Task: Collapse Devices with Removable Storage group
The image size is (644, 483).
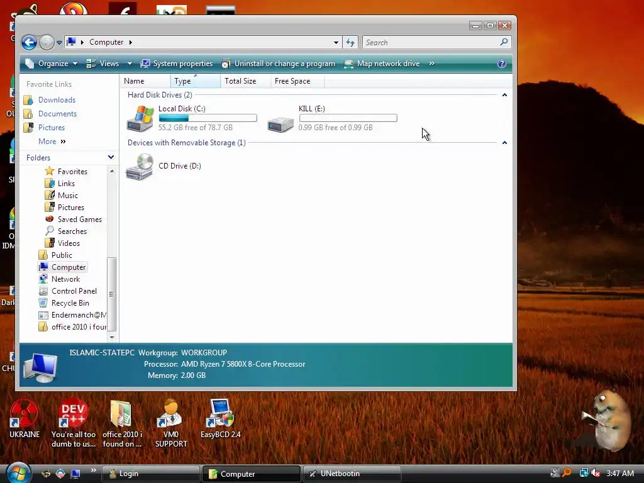Action: tap(504, 143)
